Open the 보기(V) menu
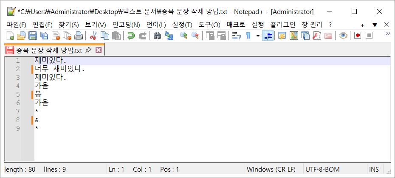The image size is (395, 178). point(96,25)
